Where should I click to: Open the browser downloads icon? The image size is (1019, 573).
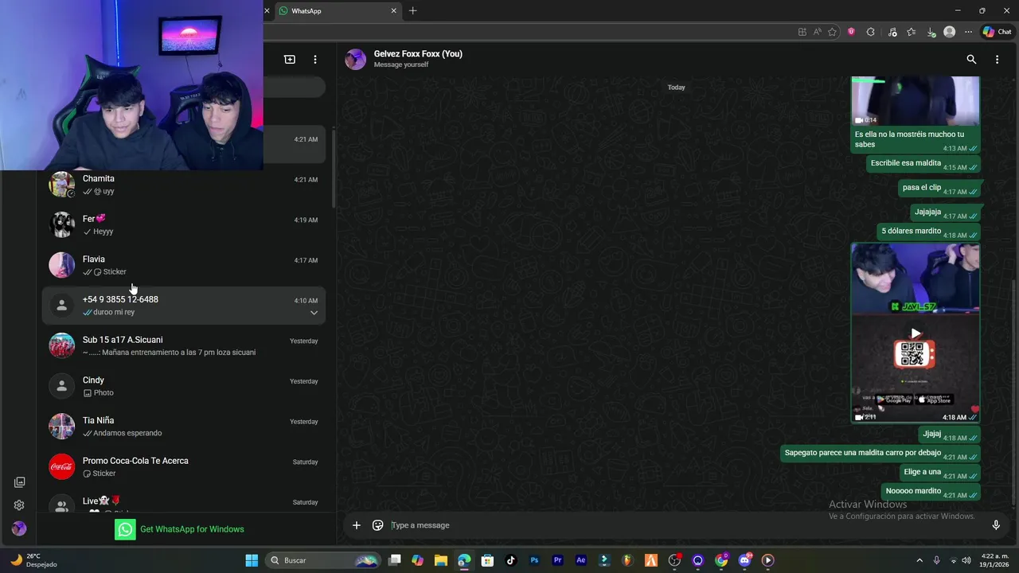pyautogui.click(x=931, y=32)
